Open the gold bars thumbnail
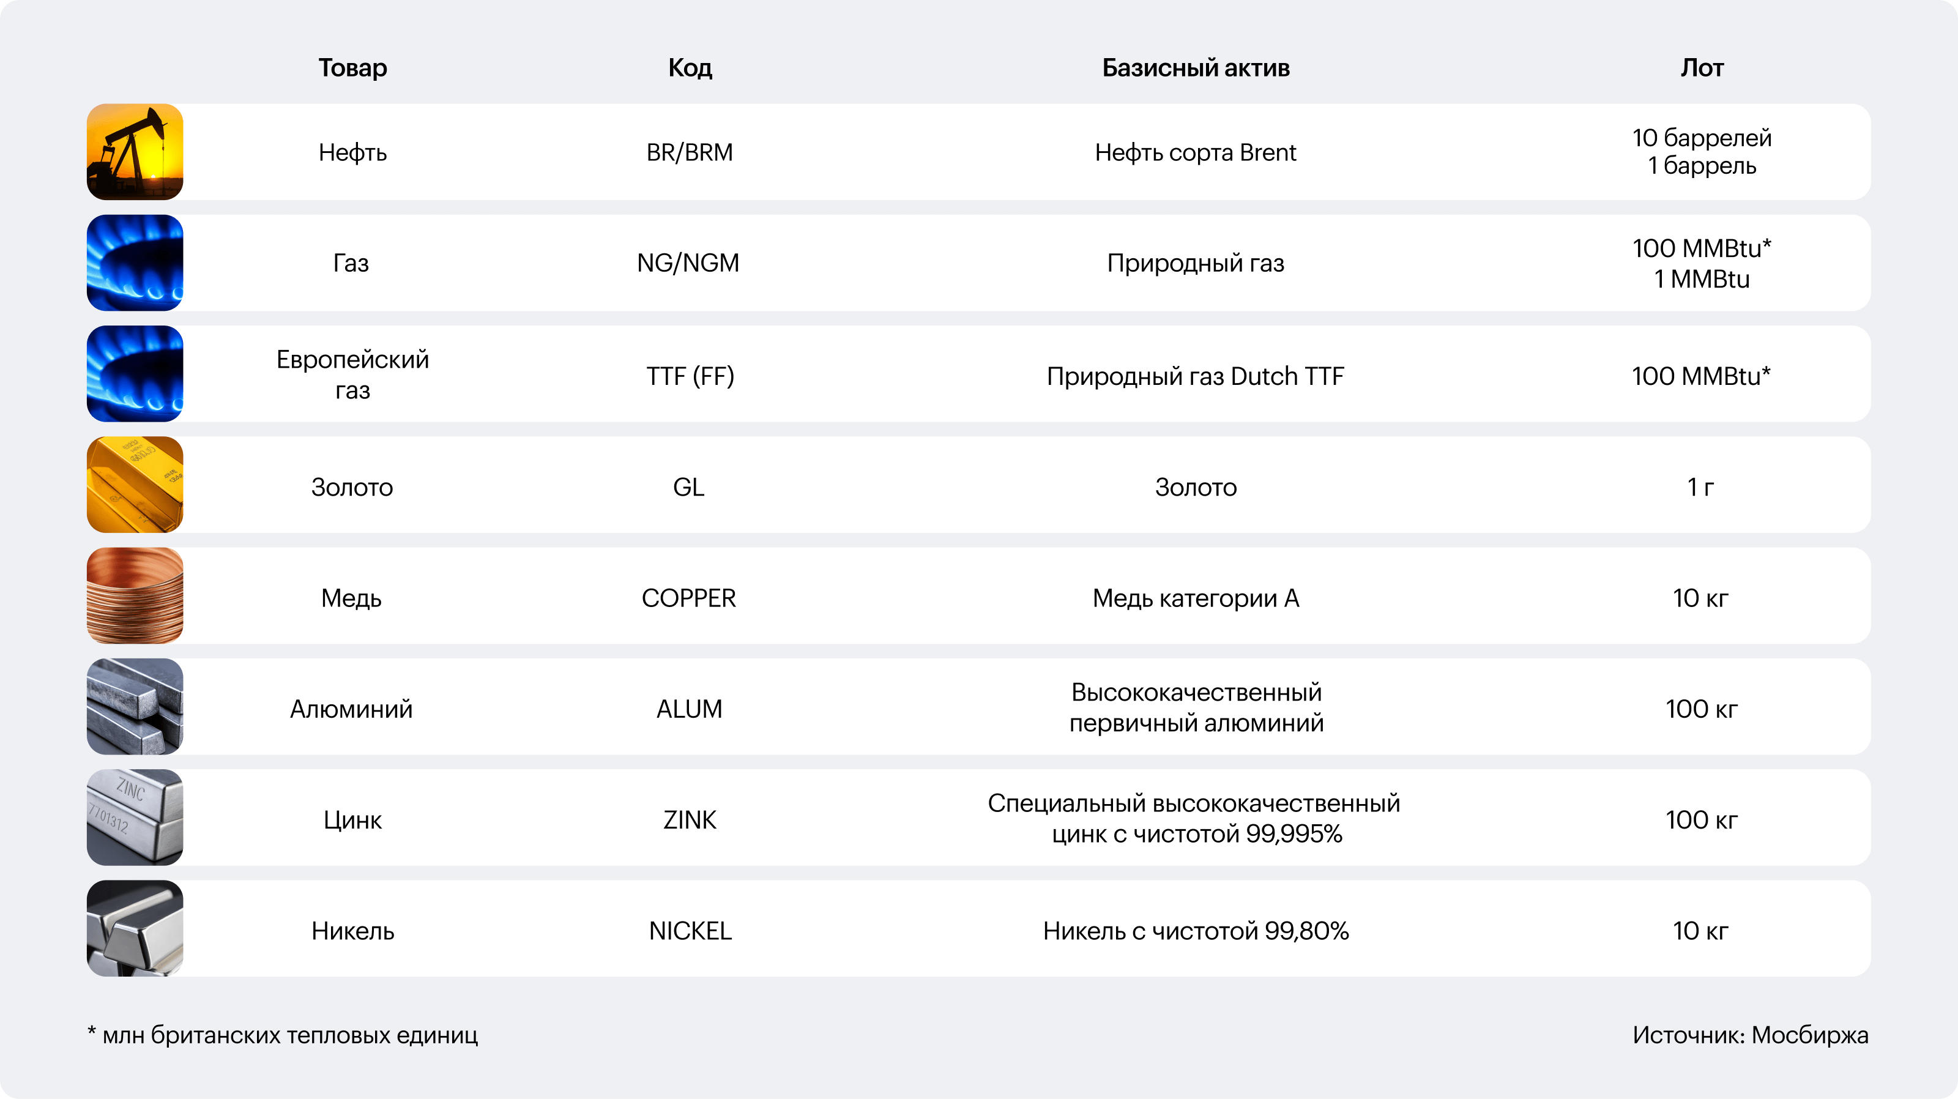 [x=135, y=485]
